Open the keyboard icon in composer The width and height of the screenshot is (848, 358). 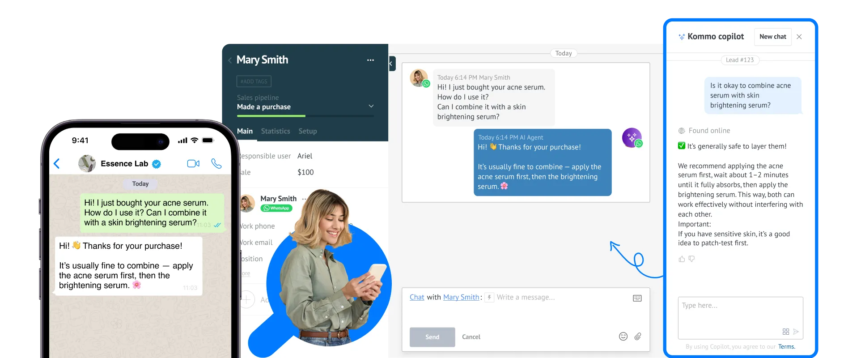[x=637, y=298]
